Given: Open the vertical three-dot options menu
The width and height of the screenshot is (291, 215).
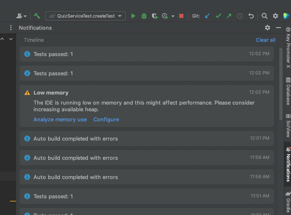Looking at the screenshot, I should click(11, 28).
